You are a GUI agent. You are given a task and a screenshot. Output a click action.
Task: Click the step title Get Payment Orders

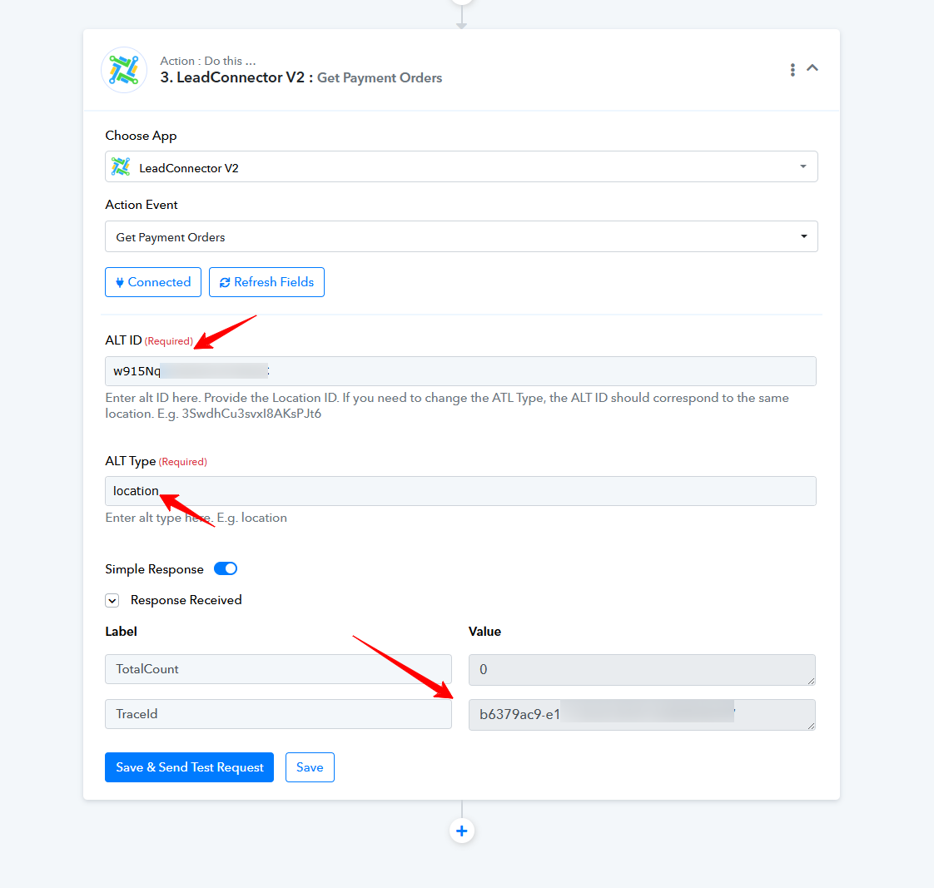coord(380,78)
